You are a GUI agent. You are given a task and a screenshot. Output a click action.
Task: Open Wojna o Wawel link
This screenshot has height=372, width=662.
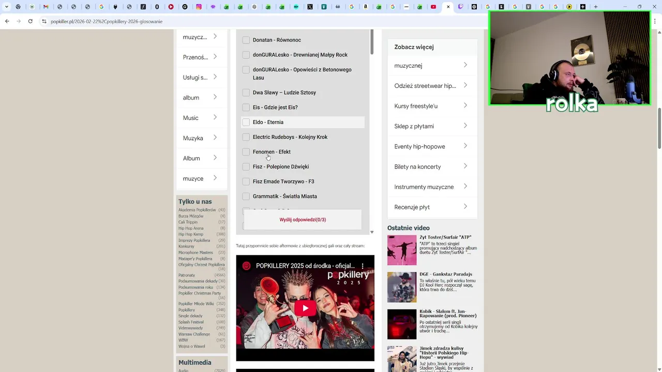pyautogui.click(x=192, y=347)
